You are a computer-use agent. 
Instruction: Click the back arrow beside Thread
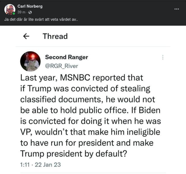click(26, 36)
